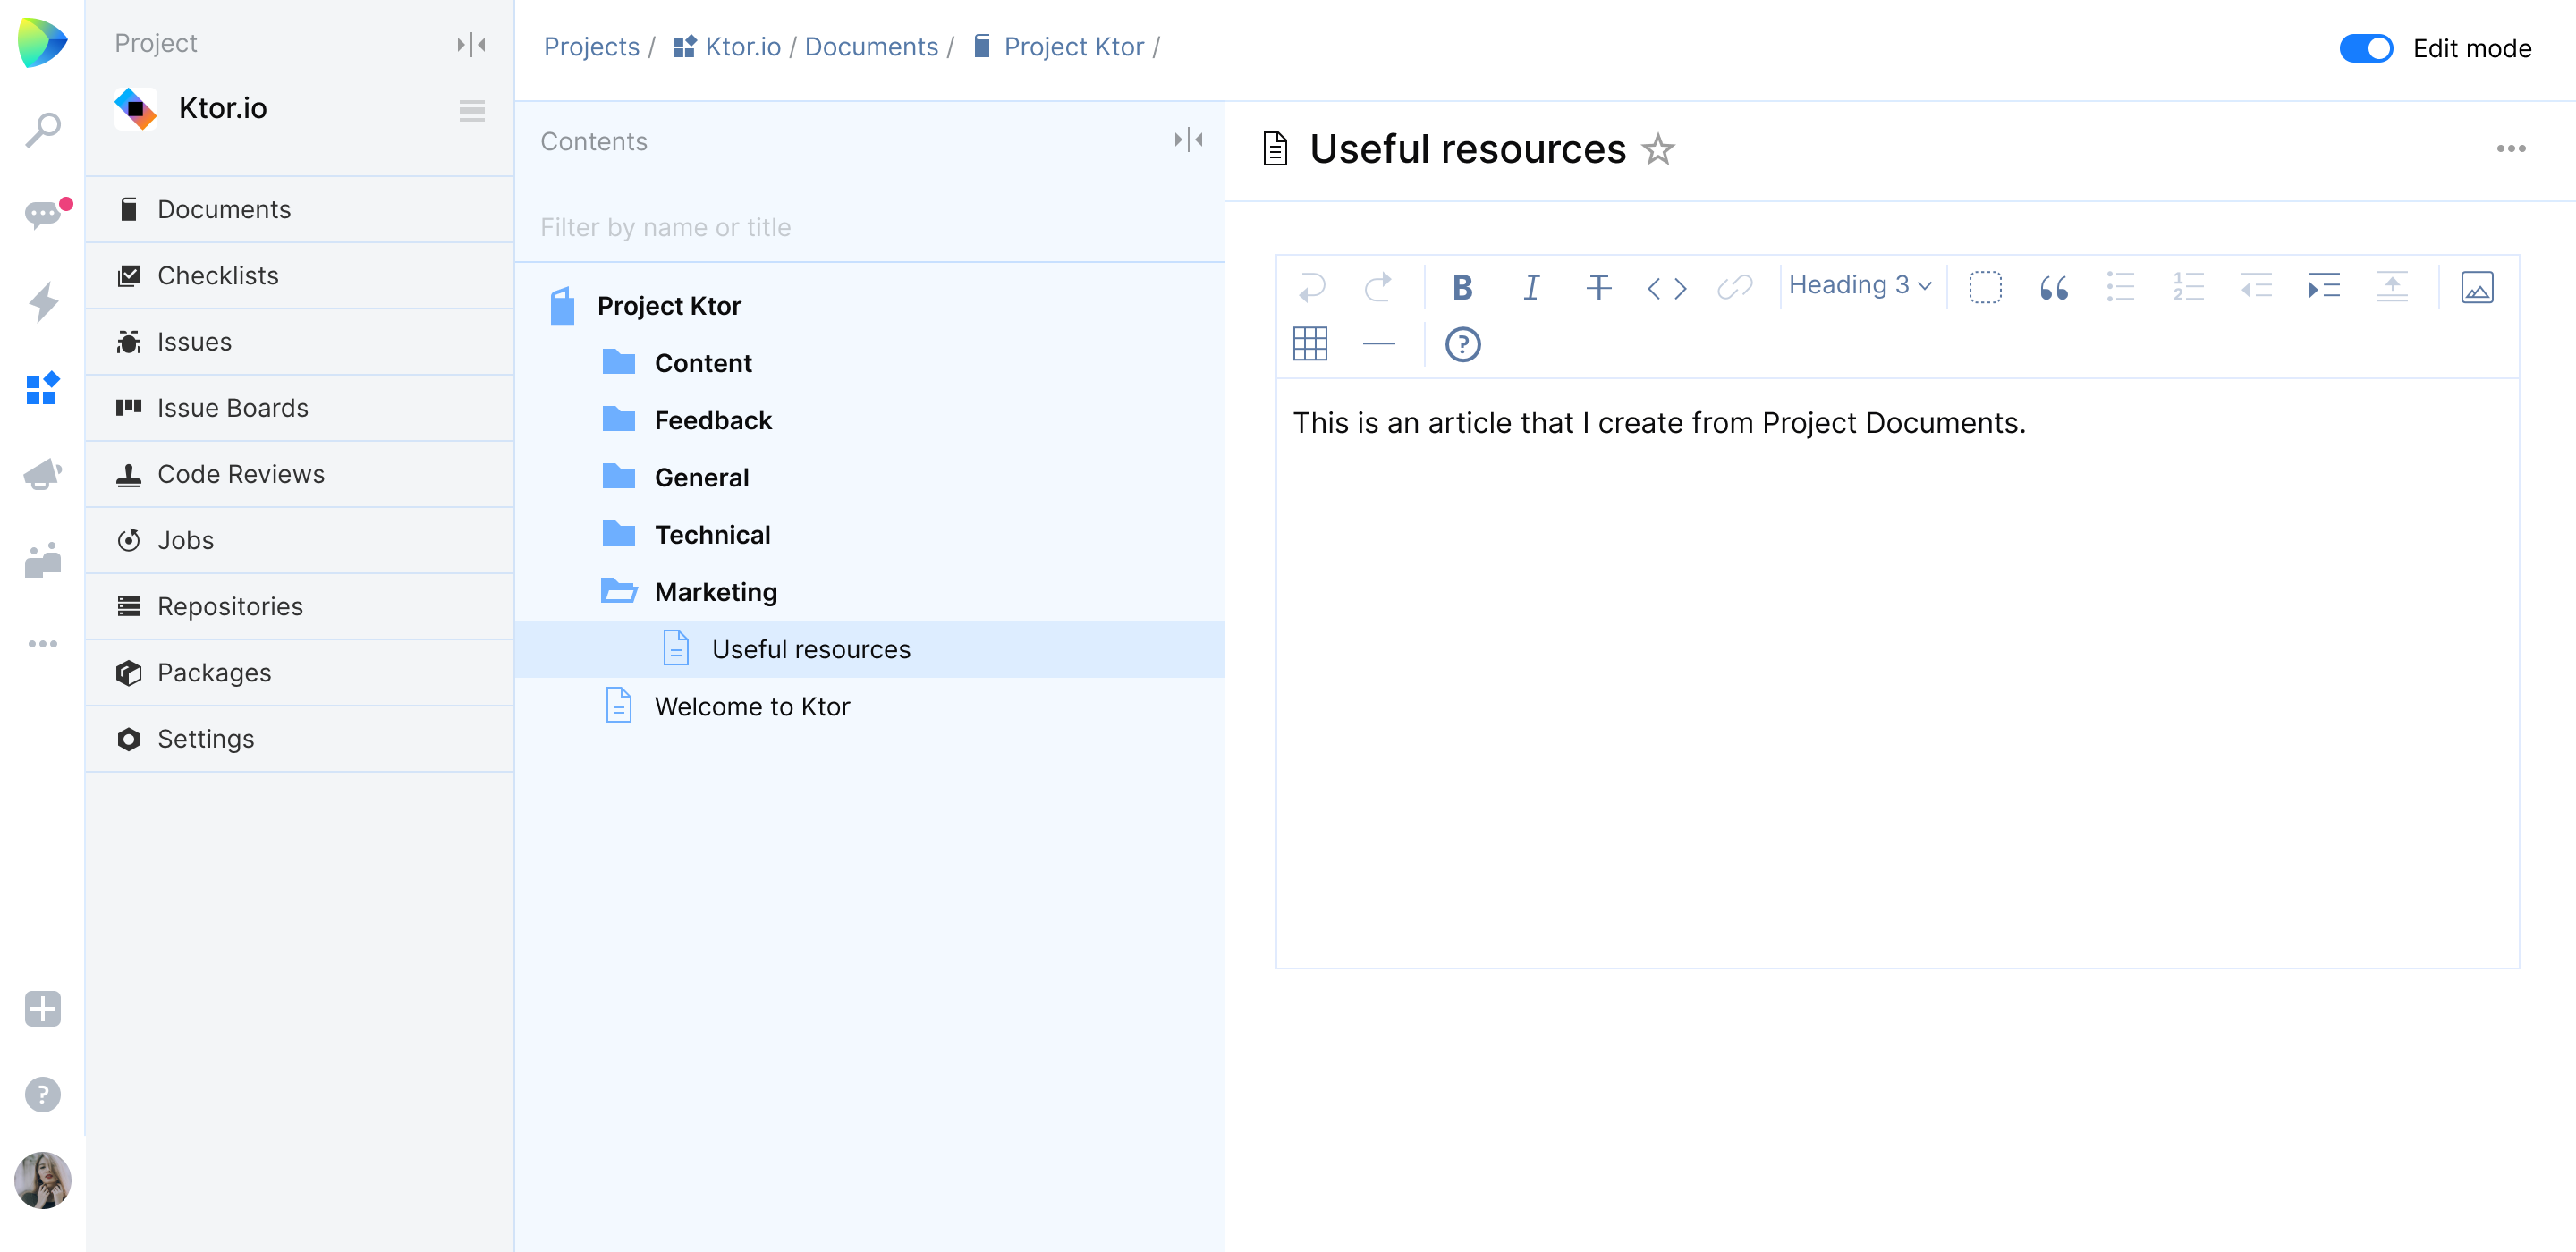Click the bulleted list icon
The image size is (2576, 1252).
coord(2120,287)
